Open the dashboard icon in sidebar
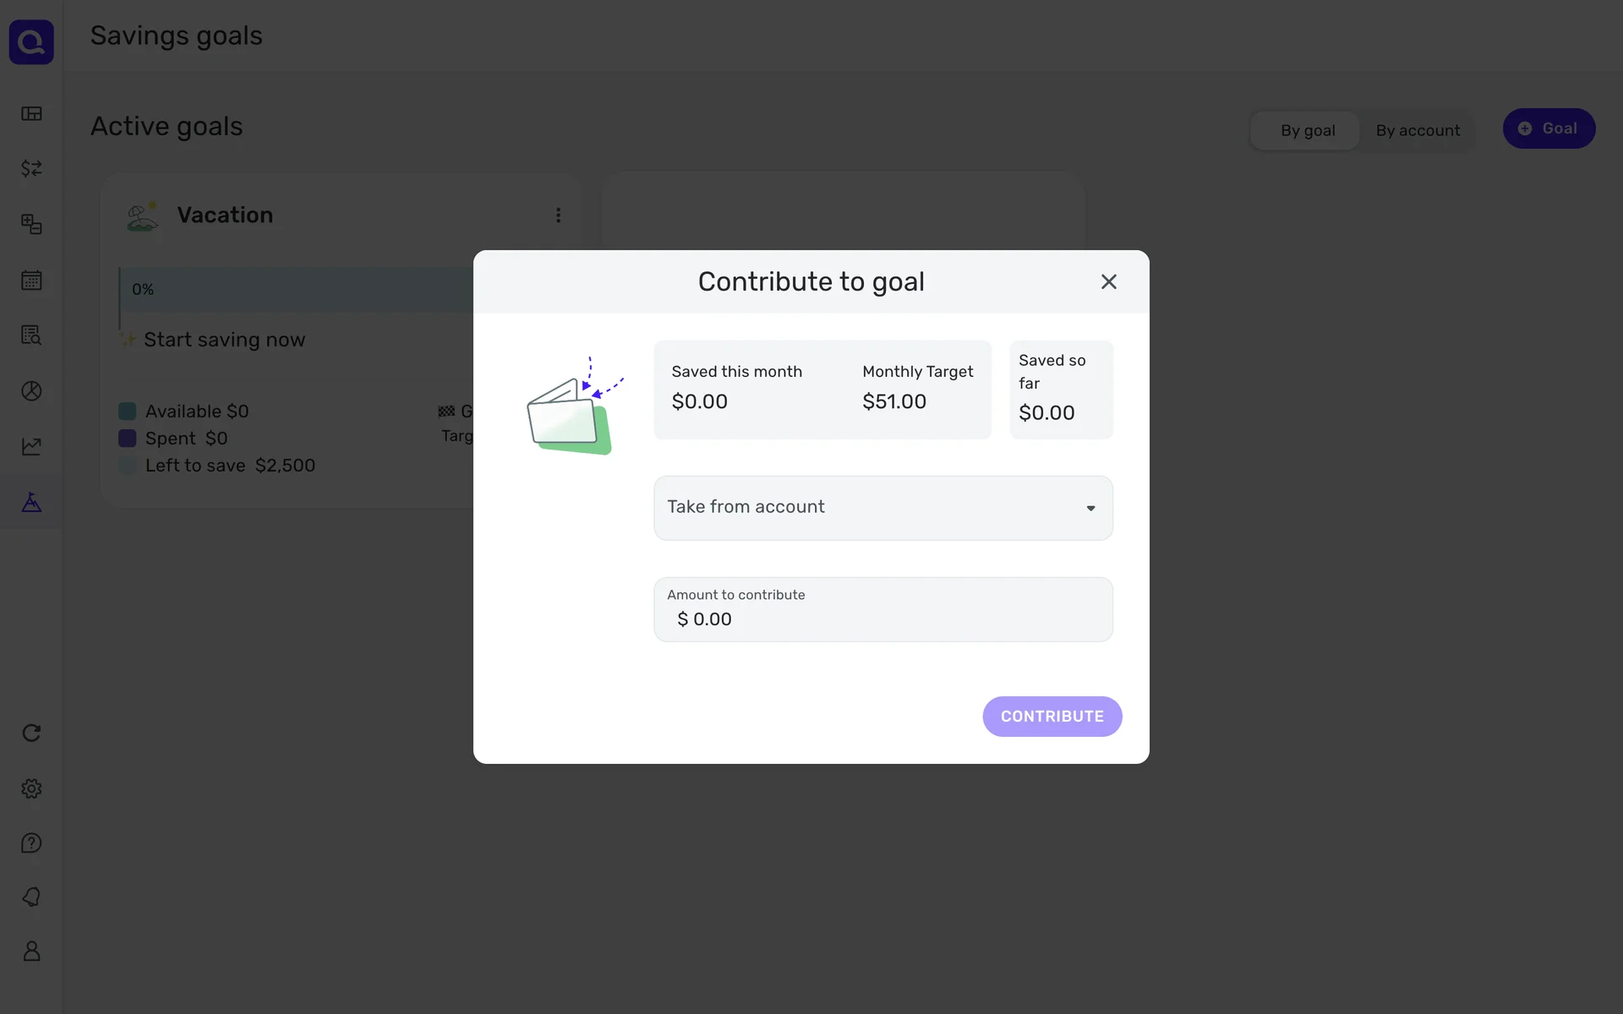This screenshot has width=1623, height=1014. 31,113
